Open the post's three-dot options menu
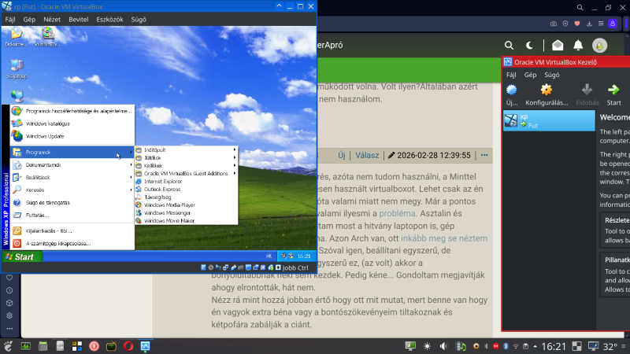Viewport: 630px width, 354px height. [484, 155]
